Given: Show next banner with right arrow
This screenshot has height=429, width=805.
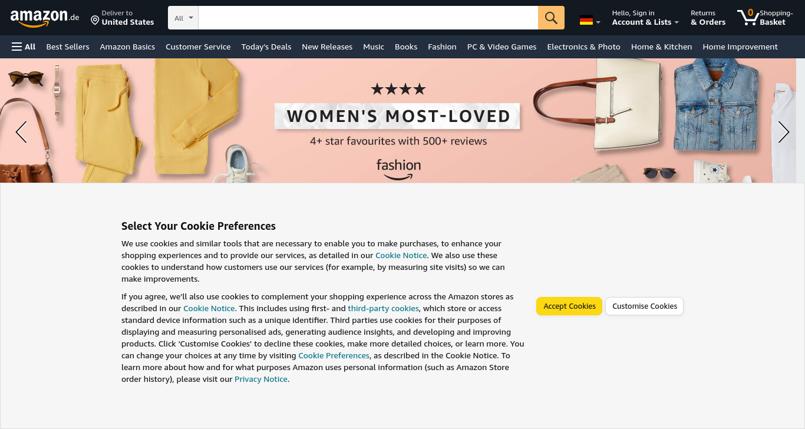Looking at the screenshot, I should [783, 132].
